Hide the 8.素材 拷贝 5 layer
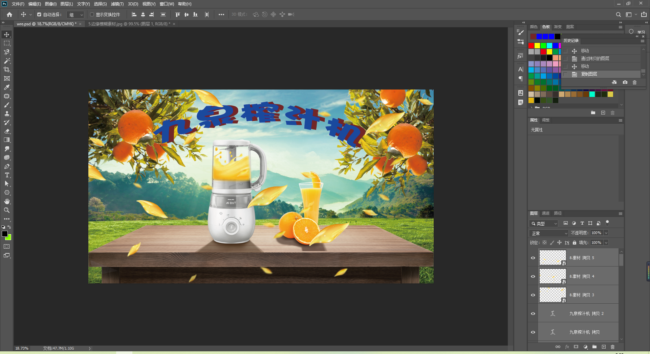 [x=533, y=258]
